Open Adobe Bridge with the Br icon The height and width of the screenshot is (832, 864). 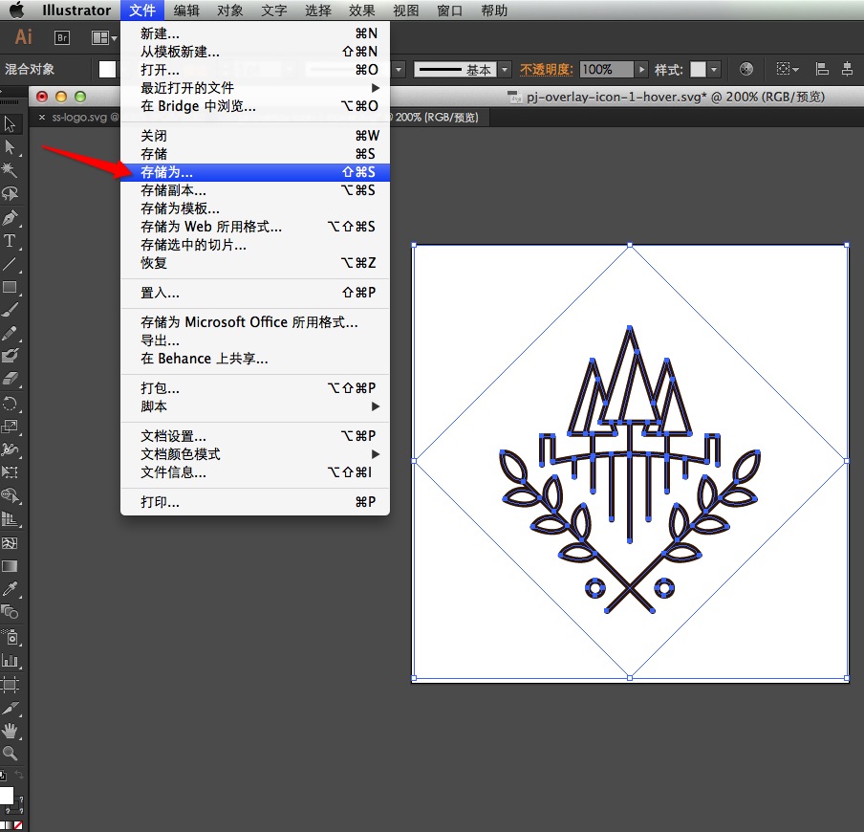pyautogui.click(x=62, y=38)
